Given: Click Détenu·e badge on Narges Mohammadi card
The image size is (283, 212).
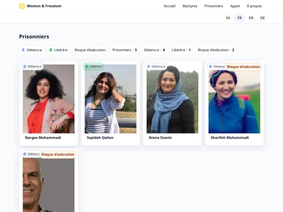Looking at the screenshot, I should click(x=32, y=66).
